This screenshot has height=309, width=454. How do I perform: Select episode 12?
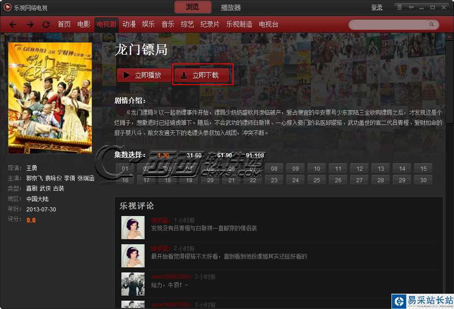pyautogui.click(x=359, y=168)
